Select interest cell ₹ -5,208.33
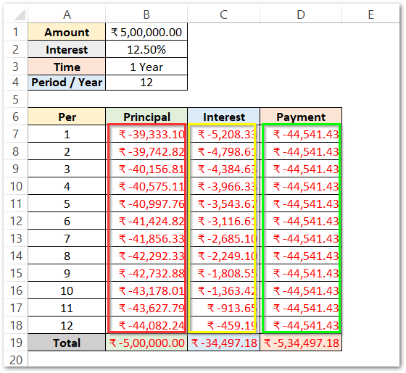 [x=223, y=134]
